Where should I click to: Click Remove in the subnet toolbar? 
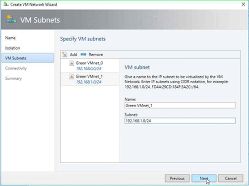click(x=96, y=55)
